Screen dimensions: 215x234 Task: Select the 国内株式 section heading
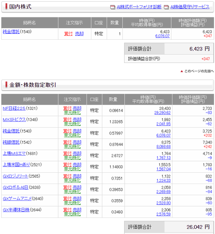coord(20,7)
